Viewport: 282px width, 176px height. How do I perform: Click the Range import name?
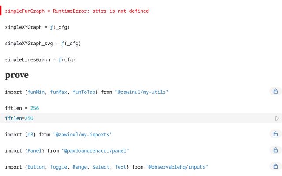click(80, 167)
